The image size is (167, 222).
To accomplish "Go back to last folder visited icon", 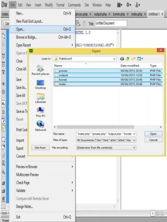I will [122, 59].
